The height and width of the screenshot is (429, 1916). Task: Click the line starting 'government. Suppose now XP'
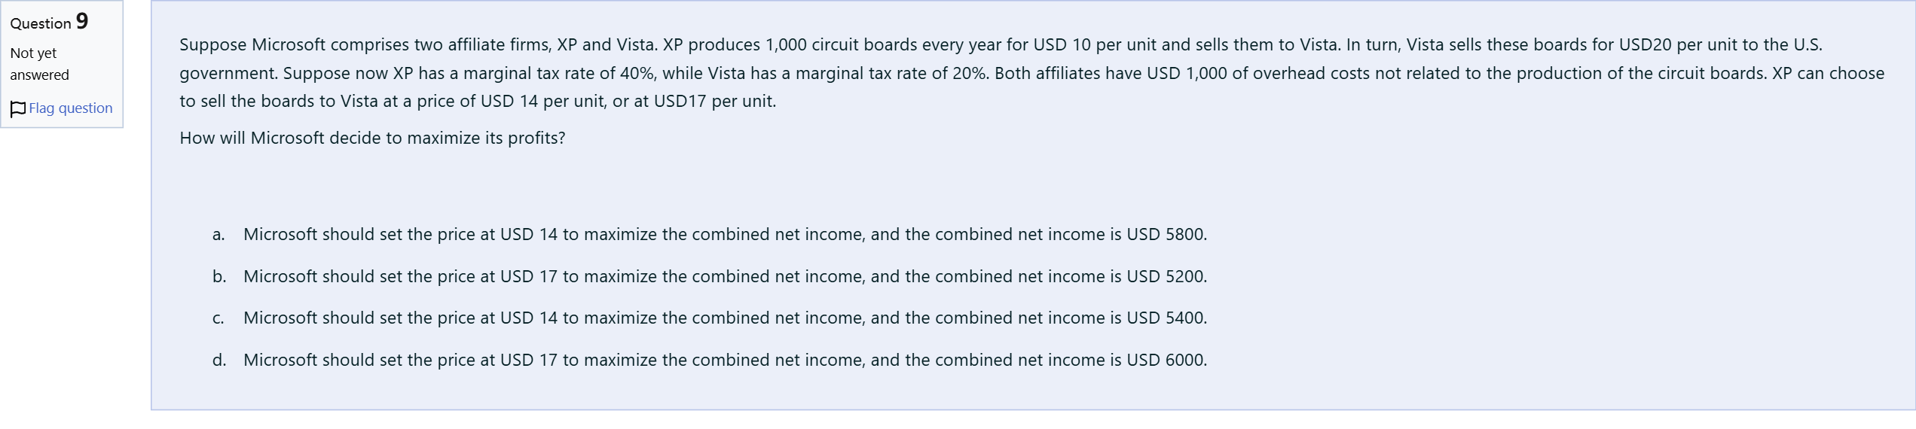[x=1031, y=74]
